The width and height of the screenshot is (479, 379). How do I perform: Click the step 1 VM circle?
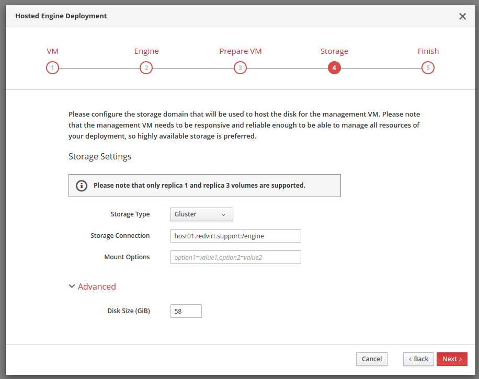pos(52,68)
